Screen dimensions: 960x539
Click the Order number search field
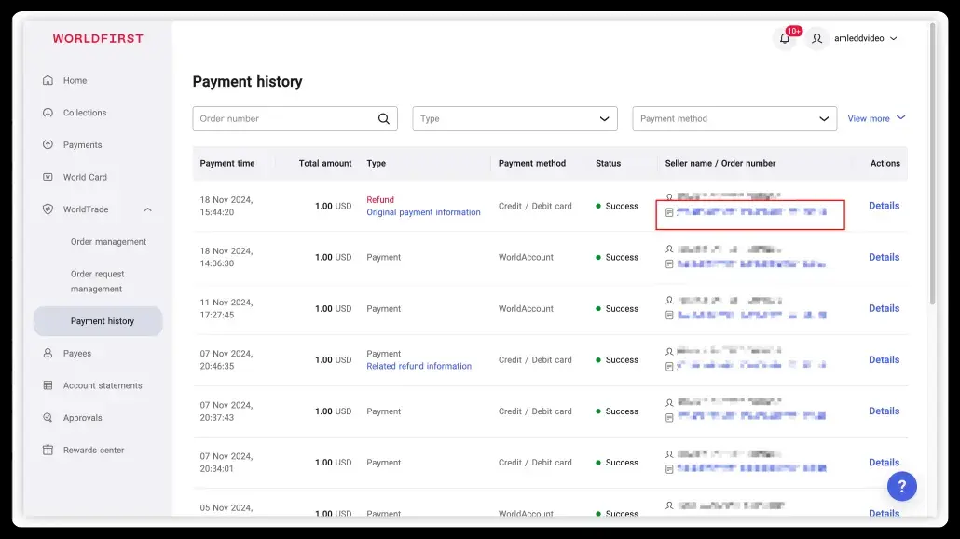(x=284, y=119)
